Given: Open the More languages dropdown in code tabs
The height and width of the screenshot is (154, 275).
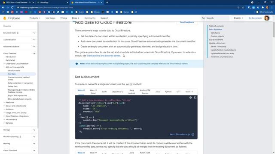Looking at the screenshot, I should click(x=189, y=92).
